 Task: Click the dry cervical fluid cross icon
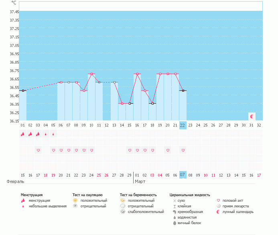click(x=175, y=200)
